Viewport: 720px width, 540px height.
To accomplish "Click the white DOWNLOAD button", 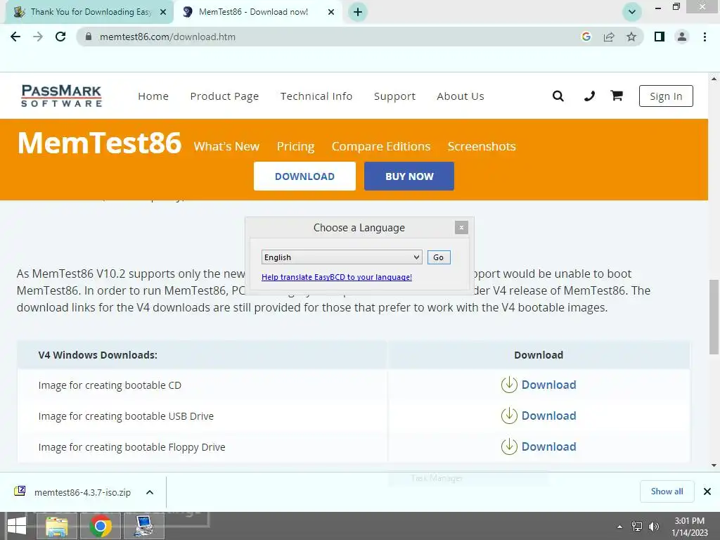I will point(304,176).
